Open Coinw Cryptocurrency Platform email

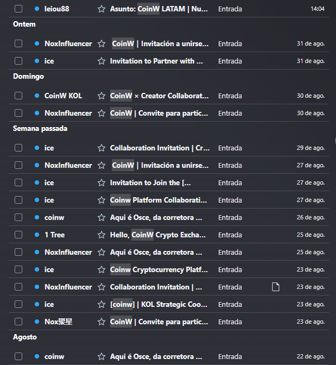click(159, 269)
